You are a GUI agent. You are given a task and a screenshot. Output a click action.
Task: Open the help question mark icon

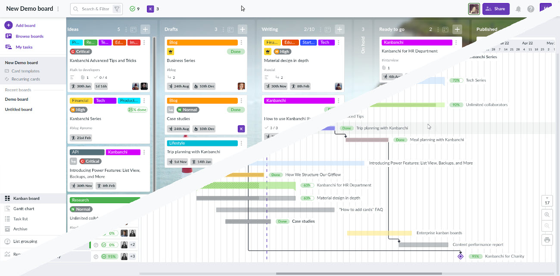tap(531, 9)
